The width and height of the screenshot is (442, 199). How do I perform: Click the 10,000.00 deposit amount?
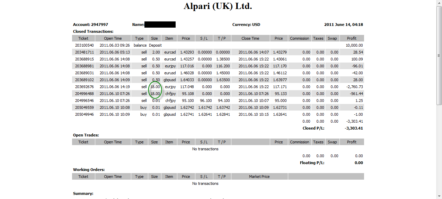coord(354,45)
